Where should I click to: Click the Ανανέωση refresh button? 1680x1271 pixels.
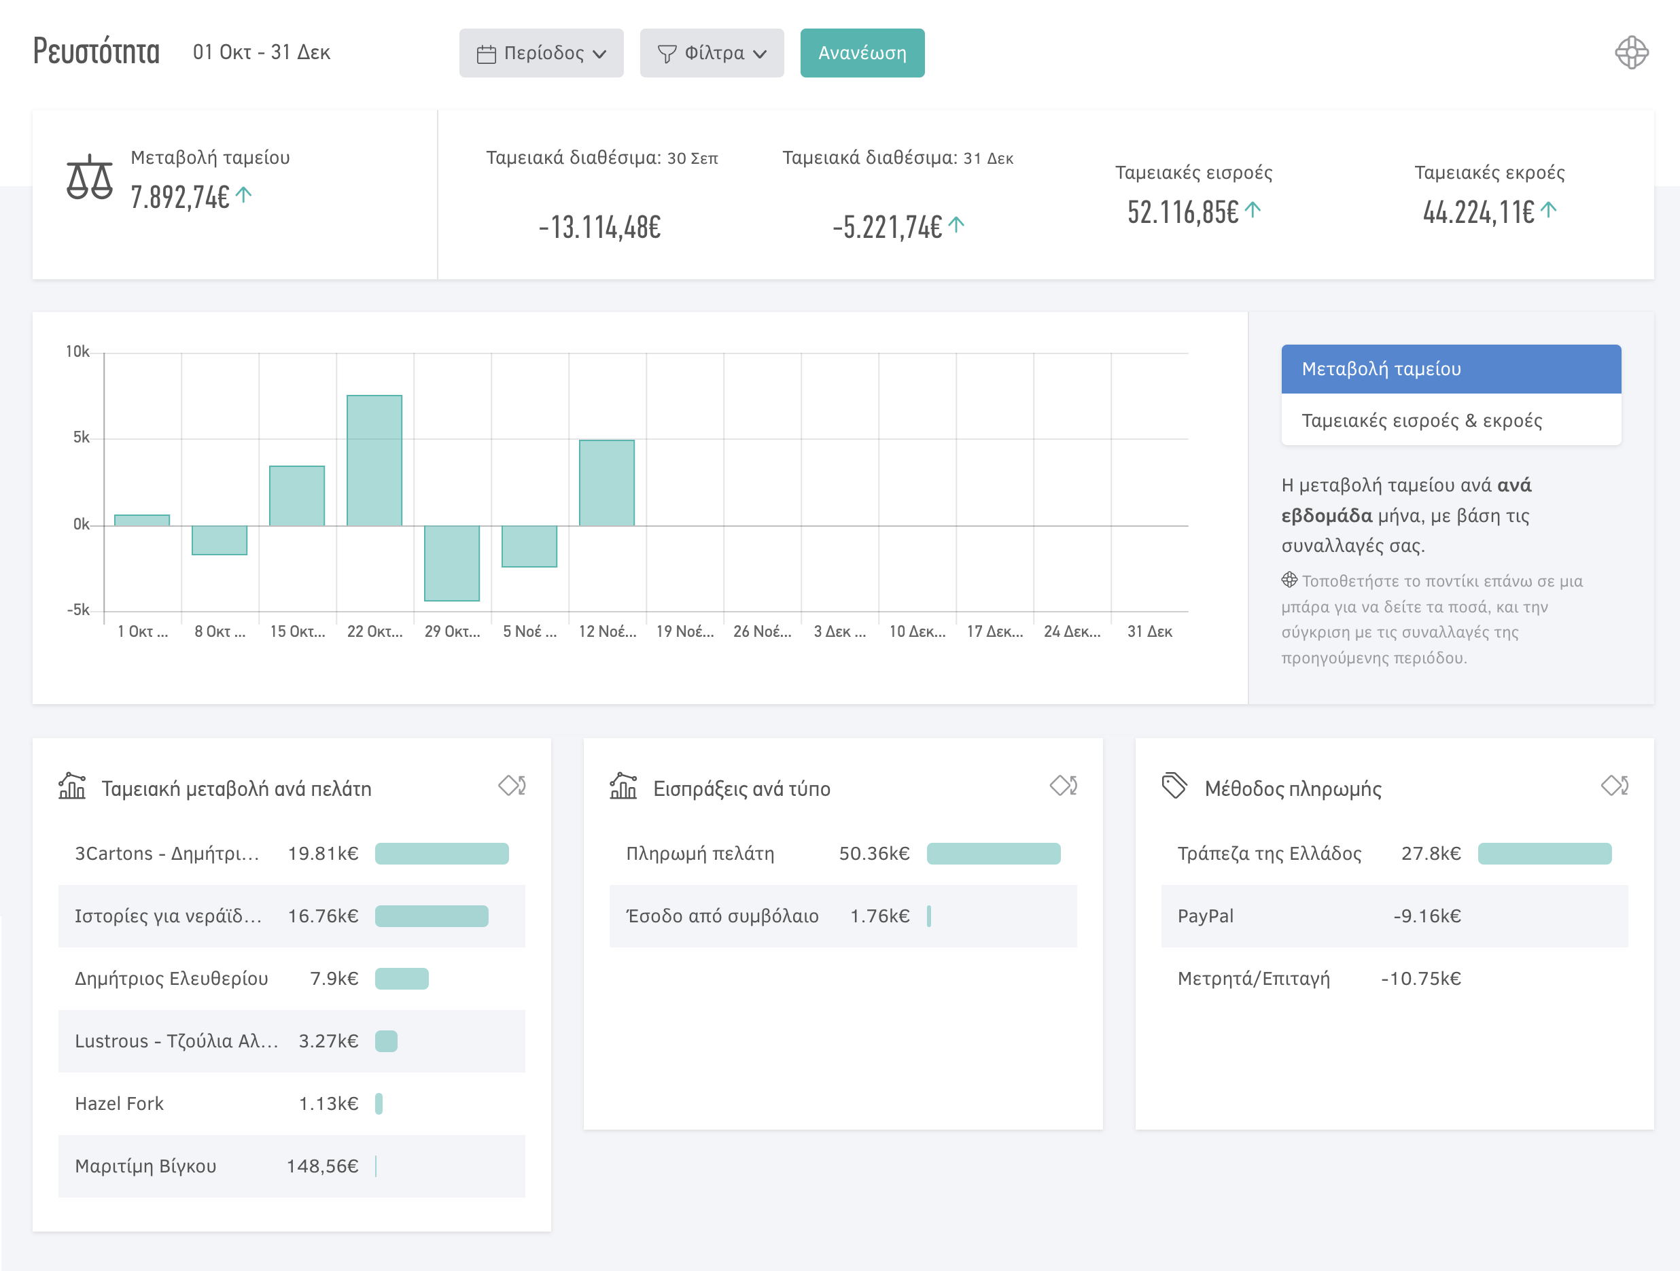862,53
